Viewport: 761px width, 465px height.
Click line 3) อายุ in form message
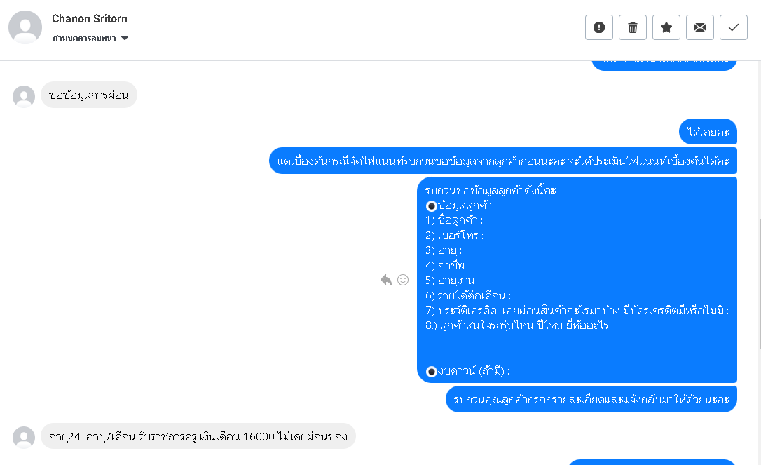444,250
